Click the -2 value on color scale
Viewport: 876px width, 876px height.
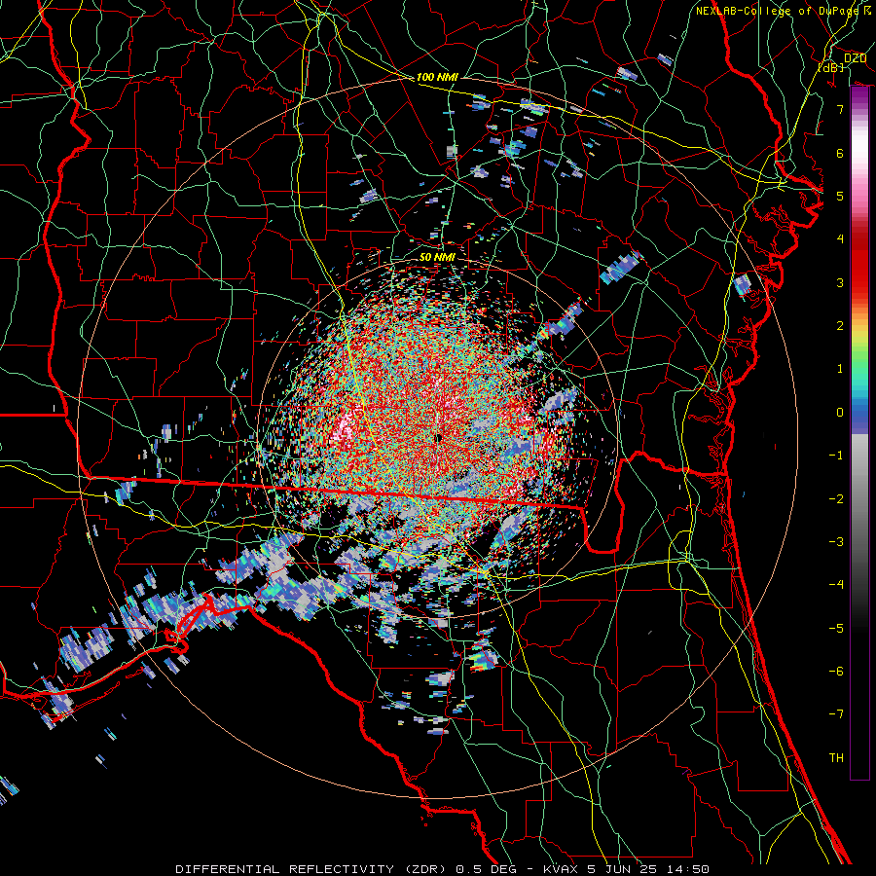tap(836, 499)
